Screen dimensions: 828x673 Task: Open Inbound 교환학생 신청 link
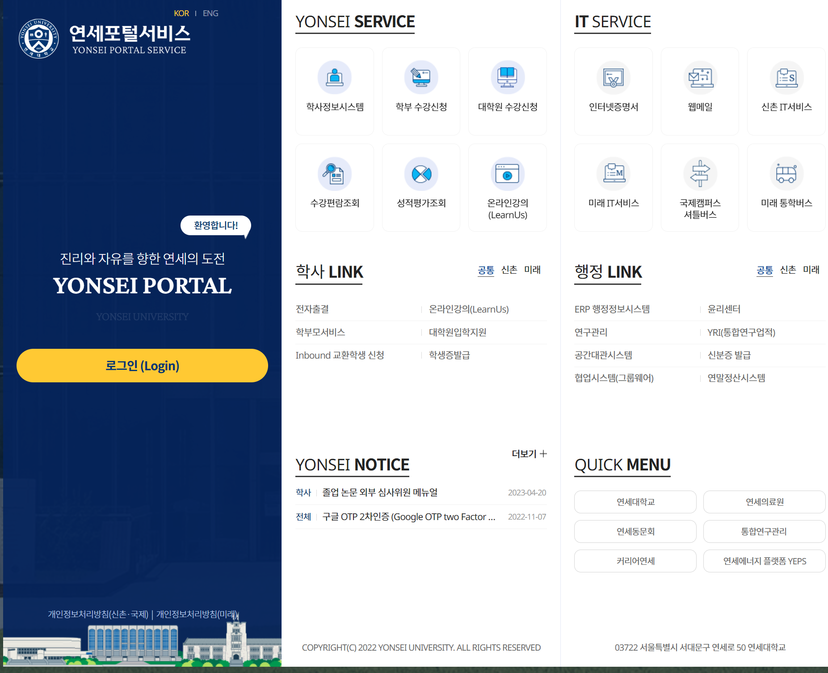click(340, 355)
